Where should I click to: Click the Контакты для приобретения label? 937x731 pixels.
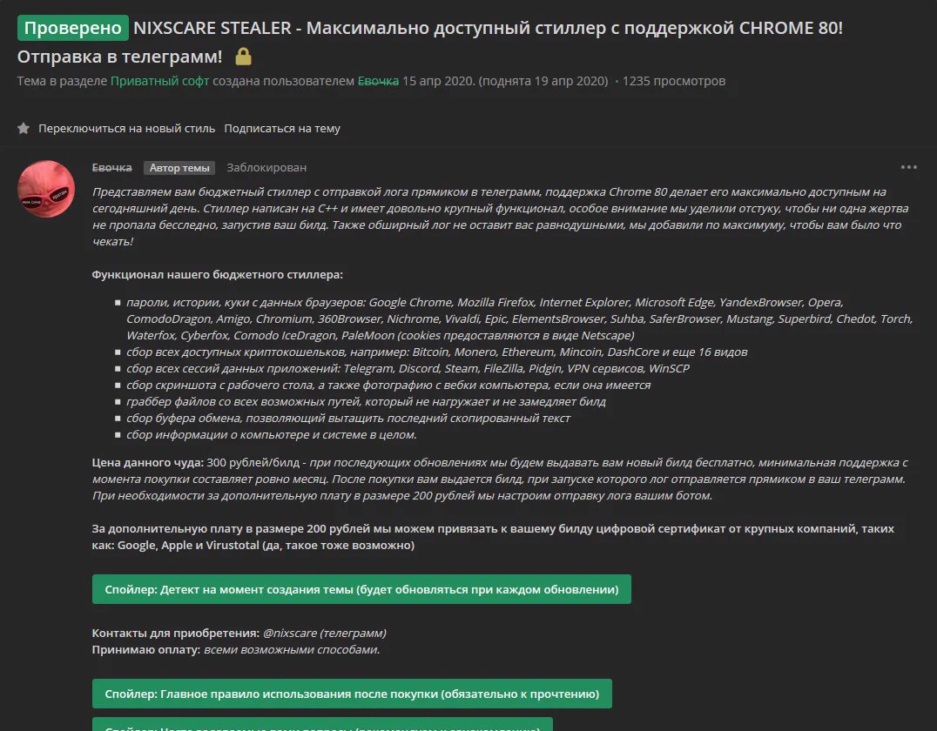coord(176,633)
